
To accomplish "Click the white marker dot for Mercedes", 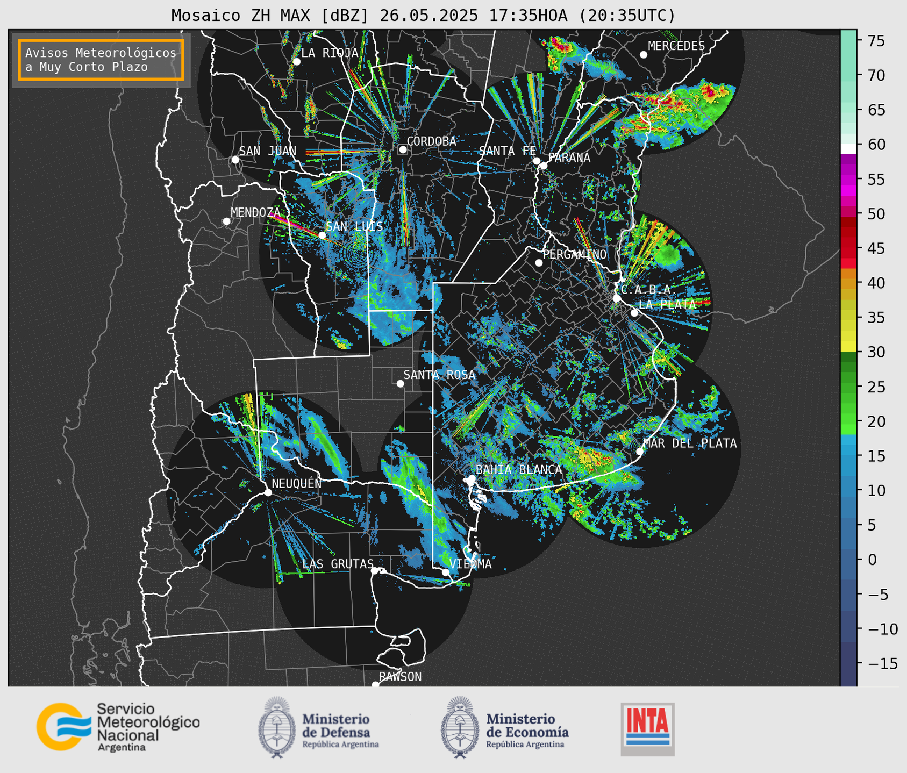I will tap(644, 55).
